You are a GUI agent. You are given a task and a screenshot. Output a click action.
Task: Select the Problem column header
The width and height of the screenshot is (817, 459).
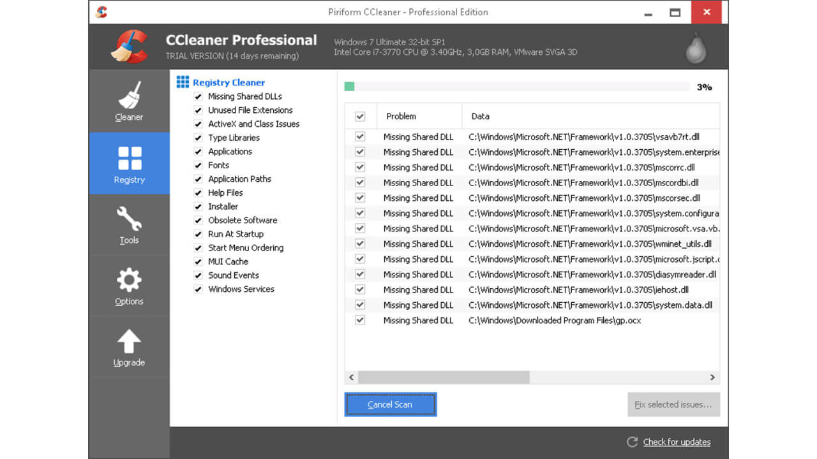tap(401, 116)
